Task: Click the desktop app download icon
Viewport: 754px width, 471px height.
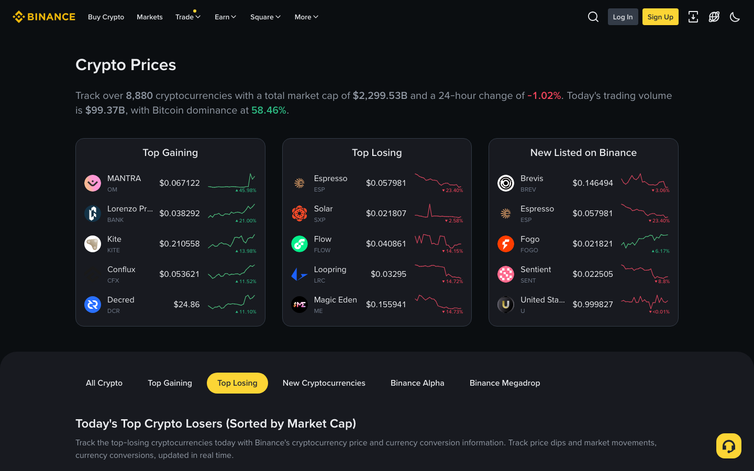Action: [x=693, y=17]
